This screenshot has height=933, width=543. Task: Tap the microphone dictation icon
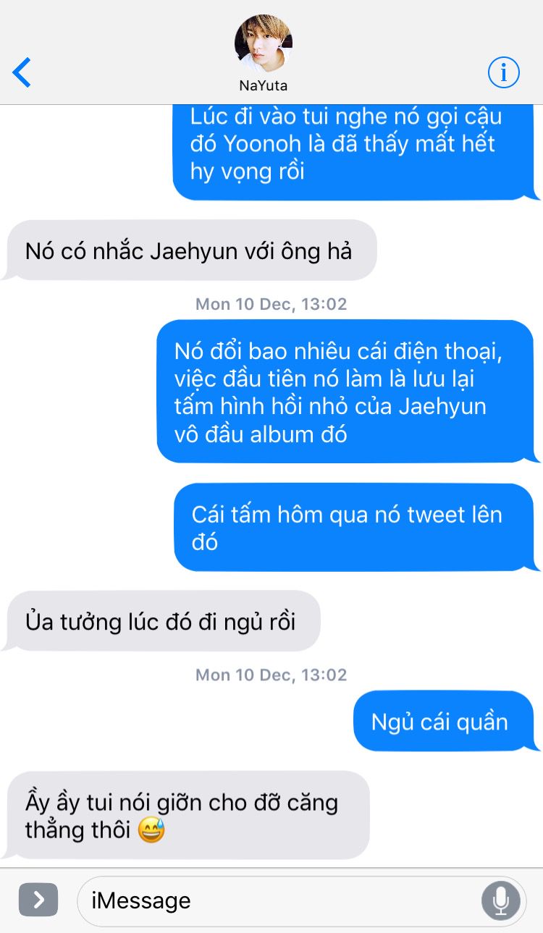pos(500,900)
